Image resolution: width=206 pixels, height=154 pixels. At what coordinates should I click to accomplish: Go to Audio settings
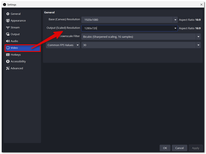pyautogui.click(x=22, y=41)
